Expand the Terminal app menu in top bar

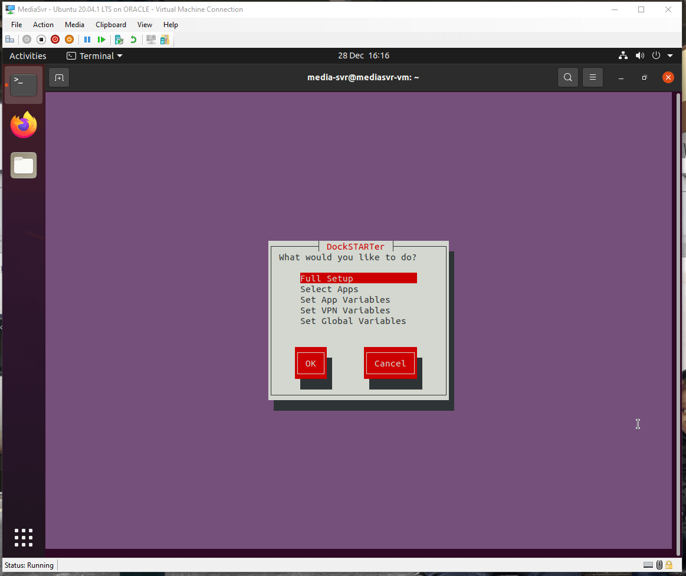(x=94, y=55)
